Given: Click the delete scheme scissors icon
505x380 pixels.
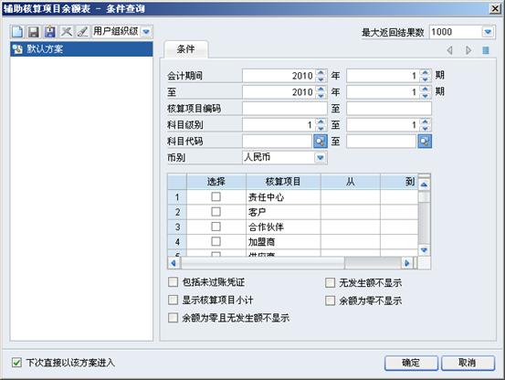Looking at the screenshot, I should (x=67, y=32).
